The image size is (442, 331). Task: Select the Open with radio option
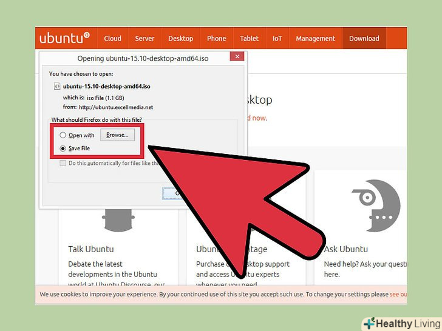pos(63,135)
